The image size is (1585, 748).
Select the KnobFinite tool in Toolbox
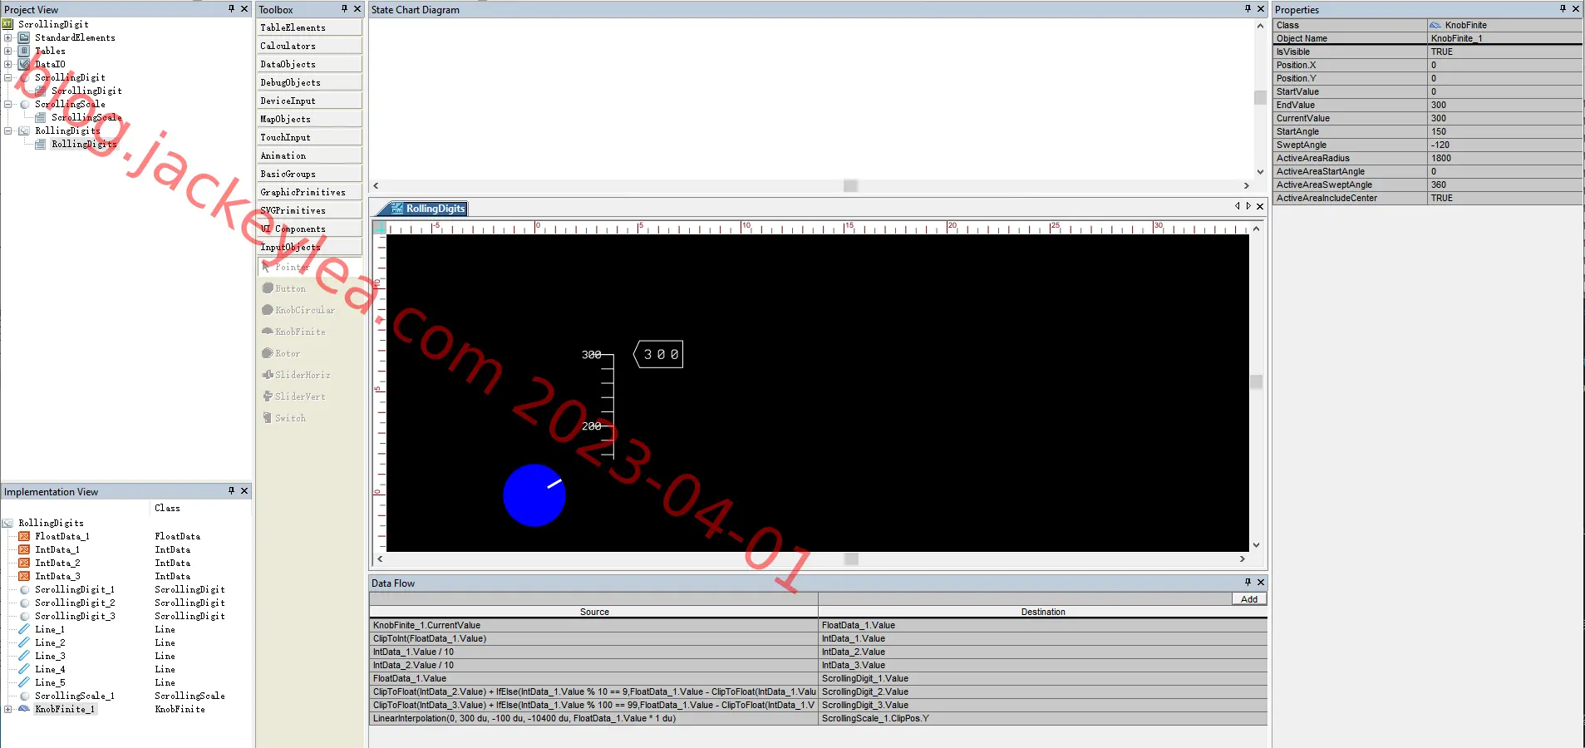[x=300, y=332]
